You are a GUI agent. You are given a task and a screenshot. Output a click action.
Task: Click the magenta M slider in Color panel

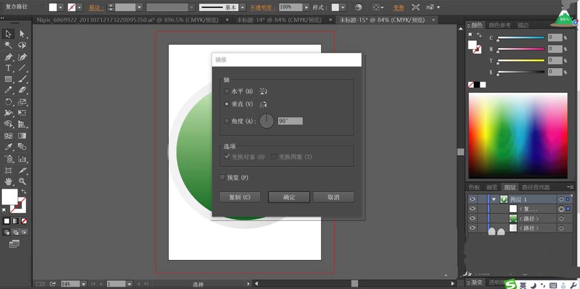(521, 49)
